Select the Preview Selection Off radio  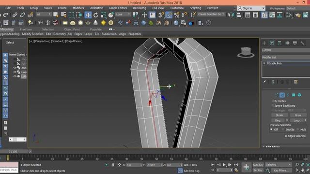point(271,130)
